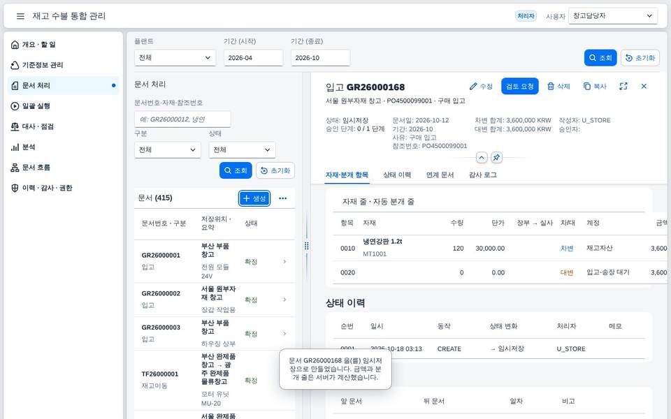Open 개요 · 할 일 in sidebar
The width and height of the screenshot is (671, 419).
click(64, 45)
